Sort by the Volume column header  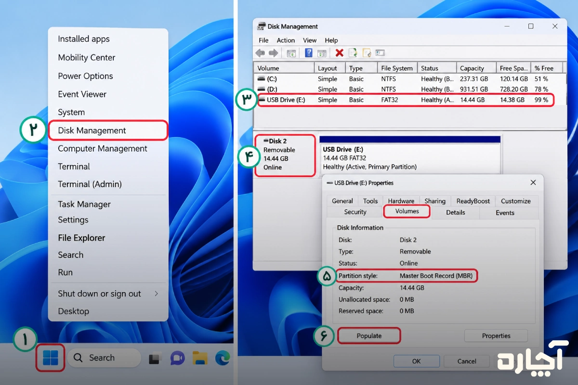[x=284, y=68]
